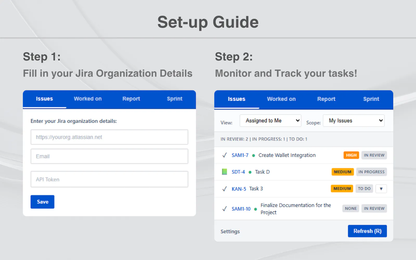Click Finalize Documentation for the Project title
The image size is (416, 260).
point(296,209)
